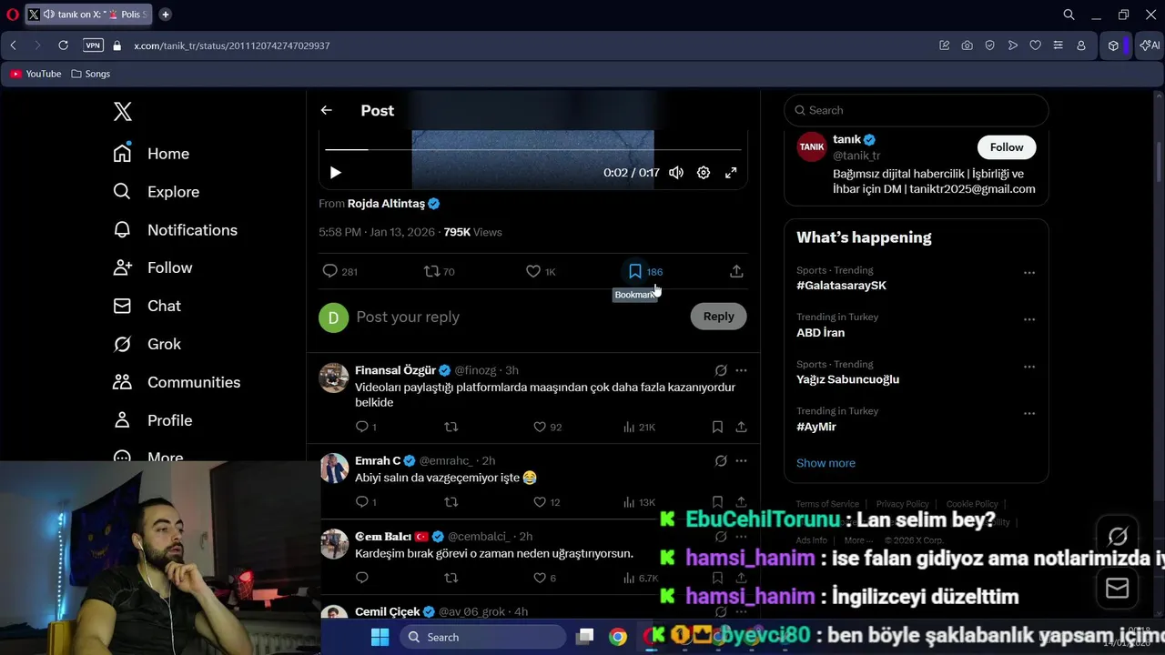Bookmark the main post (186)

pos(645,271)
